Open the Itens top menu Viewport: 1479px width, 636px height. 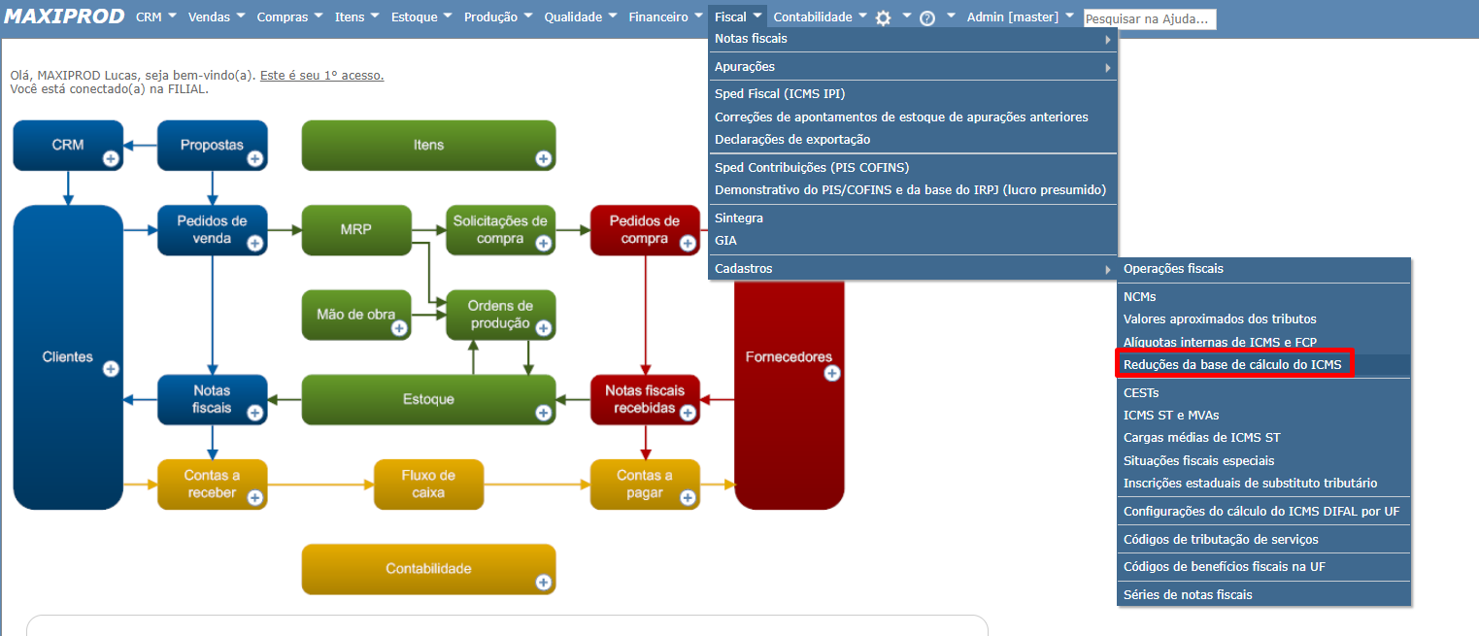tap(357, 17)
